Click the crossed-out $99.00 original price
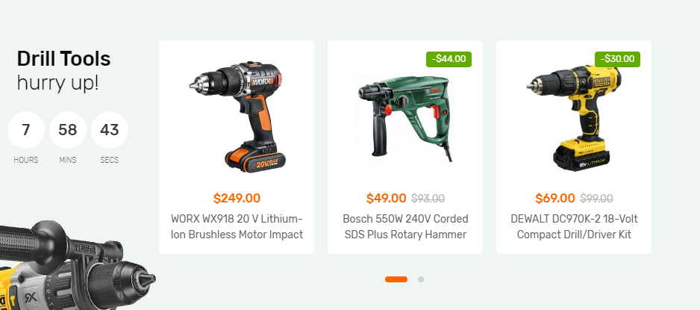The height and width of the screenshot is (310, 700). (596, 199)
